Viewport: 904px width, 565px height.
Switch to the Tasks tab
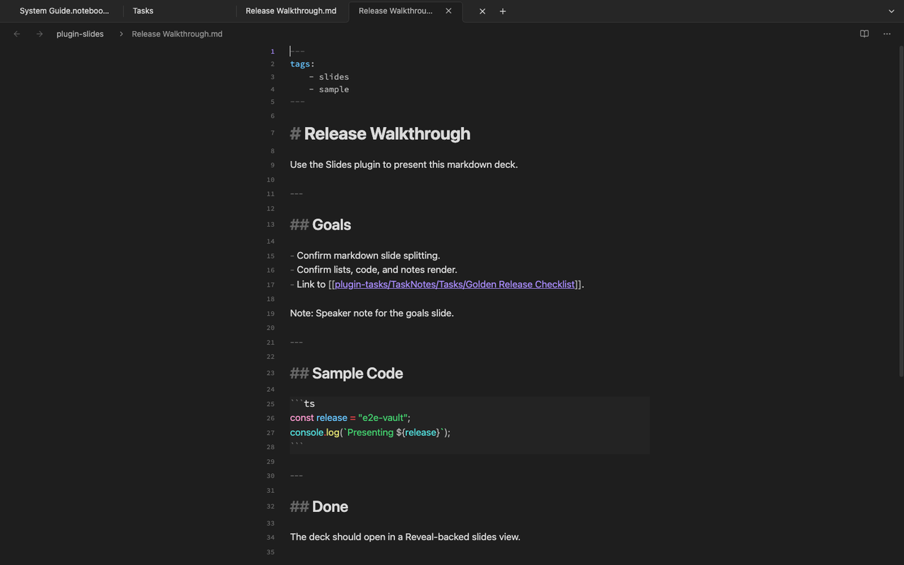click(179, 11)
